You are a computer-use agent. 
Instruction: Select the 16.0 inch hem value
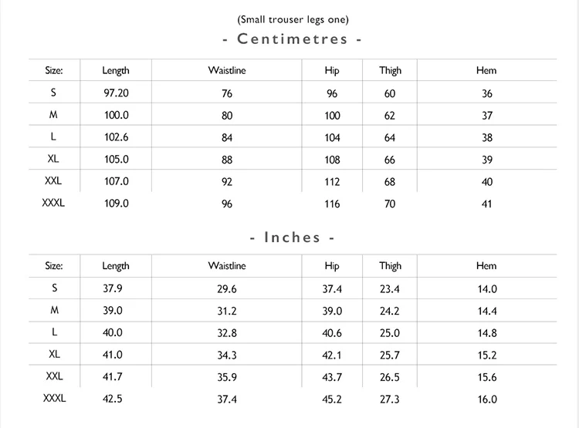487,399
